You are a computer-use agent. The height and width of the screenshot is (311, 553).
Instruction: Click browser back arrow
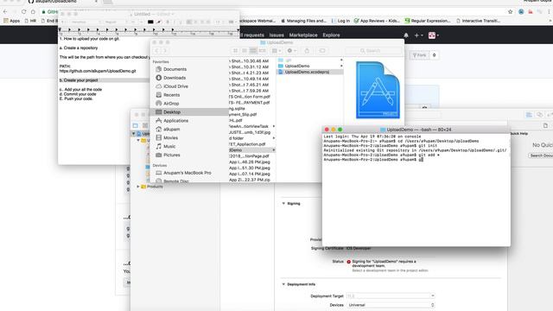[5, 11]
